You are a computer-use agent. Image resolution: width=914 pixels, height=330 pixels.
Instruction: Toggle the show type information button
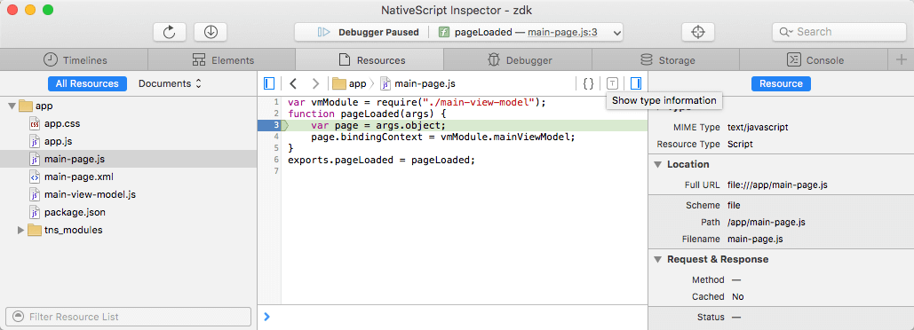[x=612, y=83]
